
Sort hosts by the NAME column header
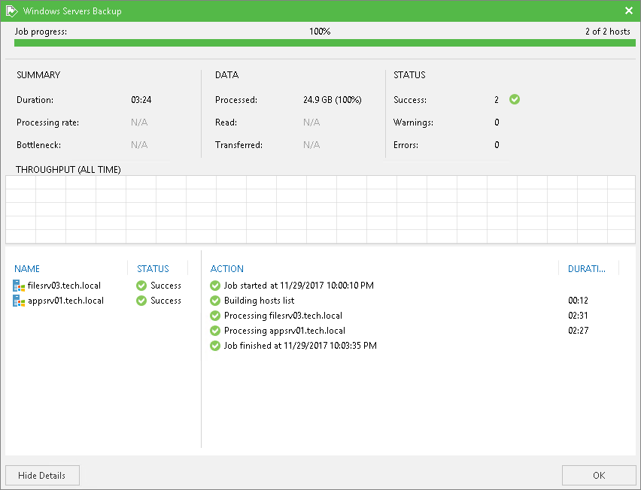pos(27,269)
